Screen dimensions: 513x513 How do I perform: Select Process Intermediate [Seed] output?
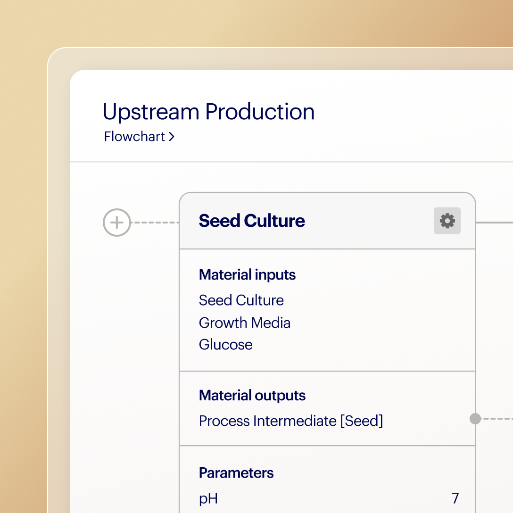[x=291, y=421]
